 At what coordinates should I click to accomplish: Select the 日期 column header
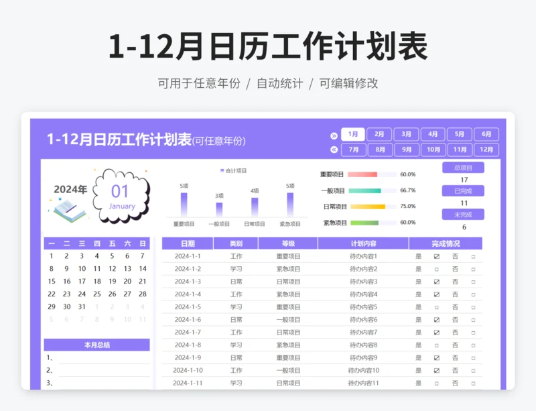[188, 243]
